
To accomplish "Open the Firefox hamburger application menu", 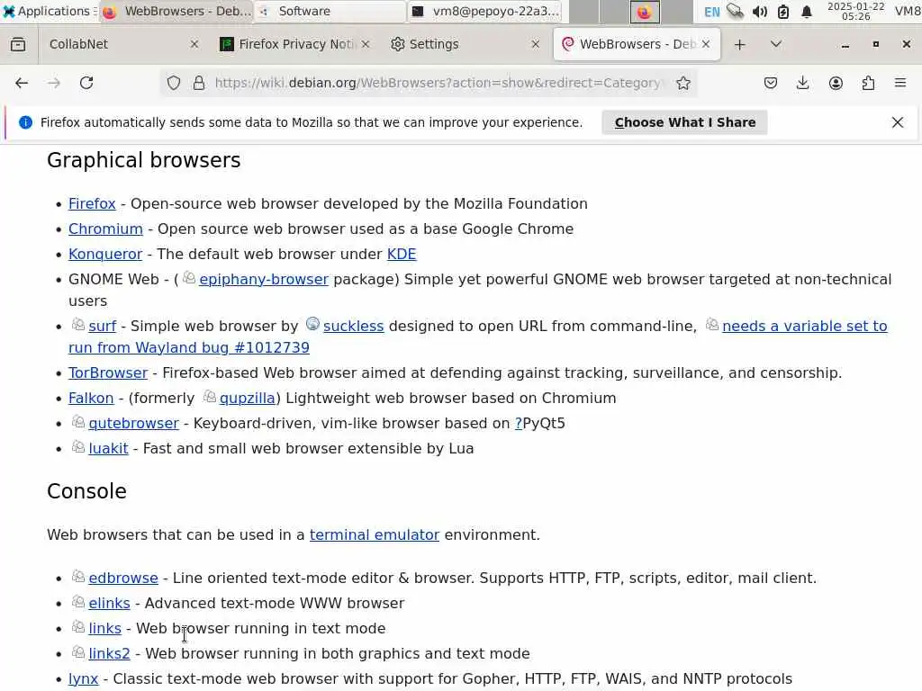I will coord(900,83).
